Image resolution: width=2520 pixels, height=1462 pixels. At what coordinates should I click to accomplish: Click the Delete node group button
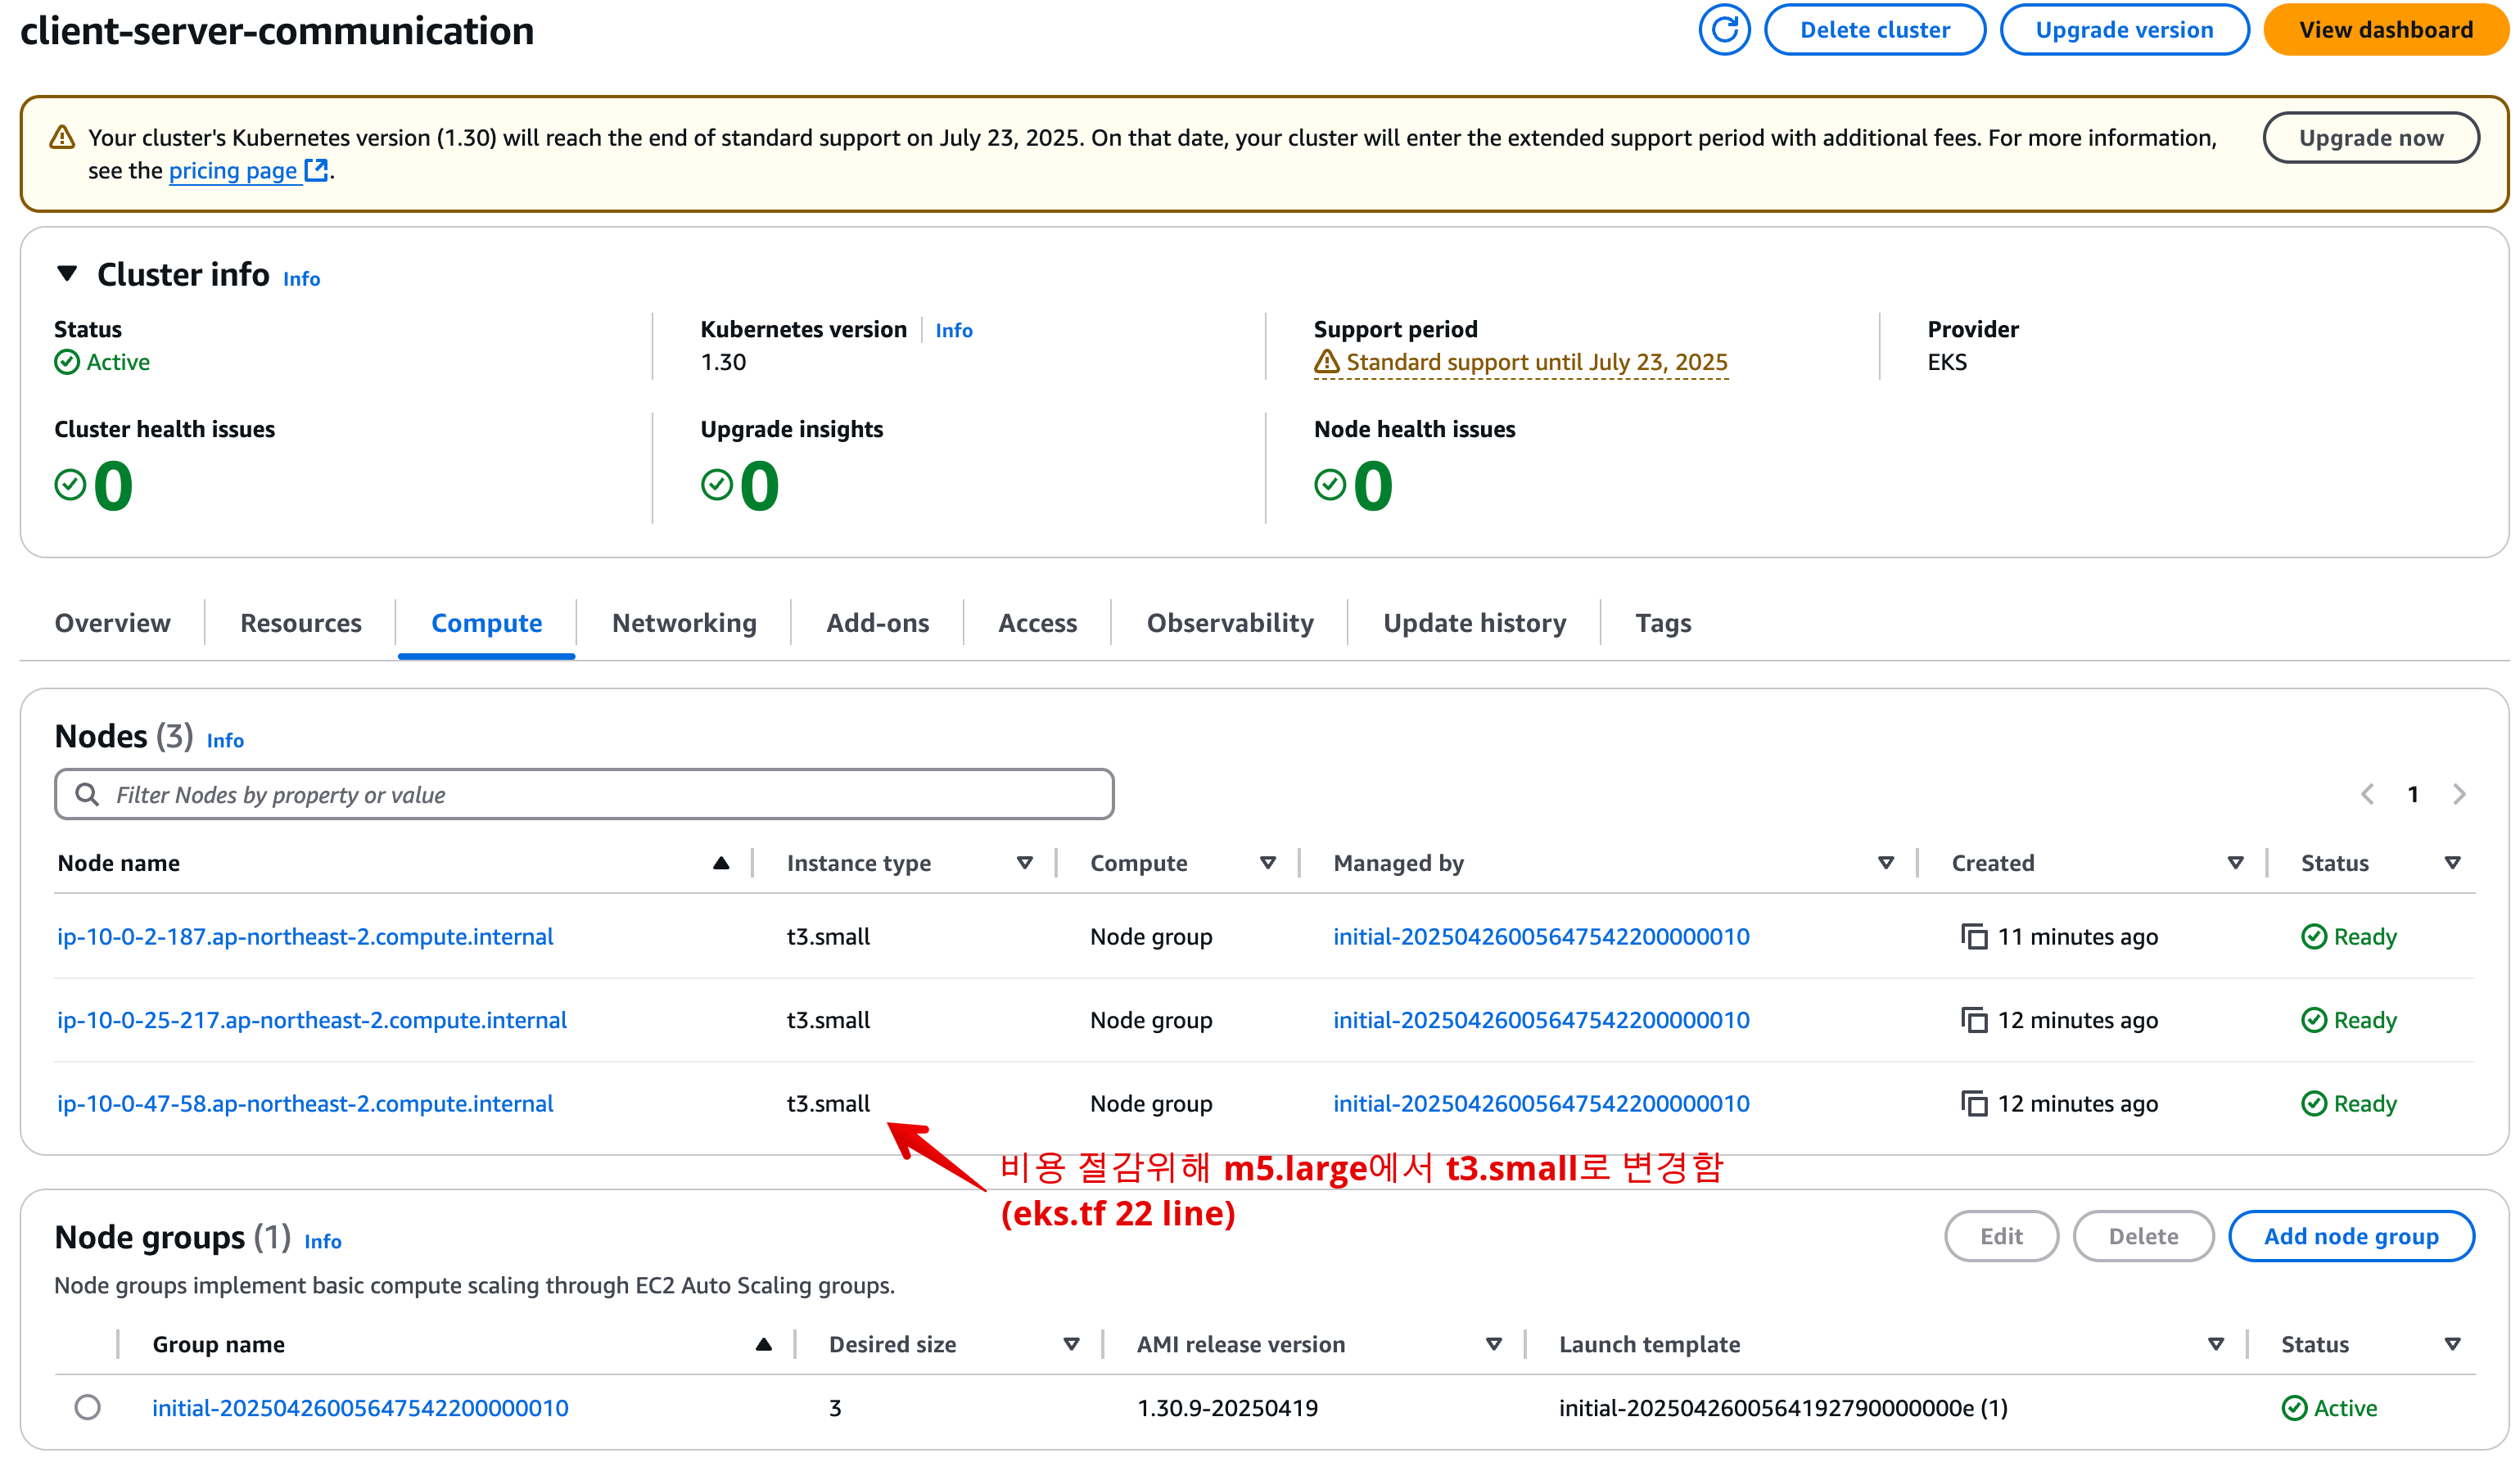coord(2143,1237)
